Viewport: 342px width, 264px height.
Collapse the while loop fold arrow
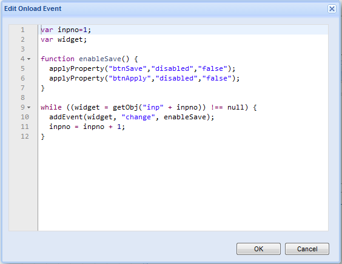tap(29, 107)
